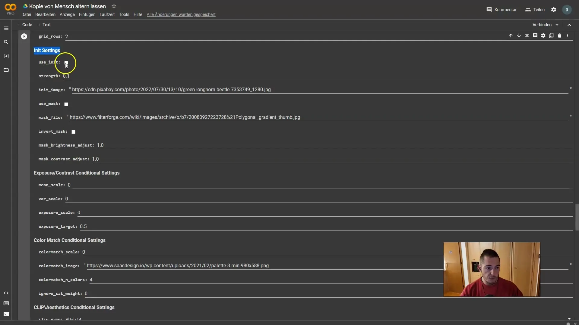Open the code snippets sidebar icon
Viewport: 579px width, 325px height.
click(x=6, y=293)
